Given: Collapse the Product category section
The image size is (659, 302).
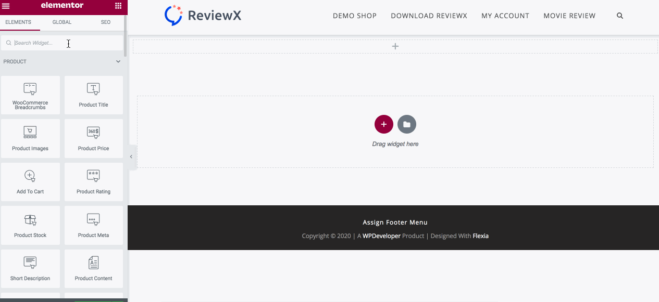Looking at the screenshot, I should pyautogui.click(x=118, y=61).
